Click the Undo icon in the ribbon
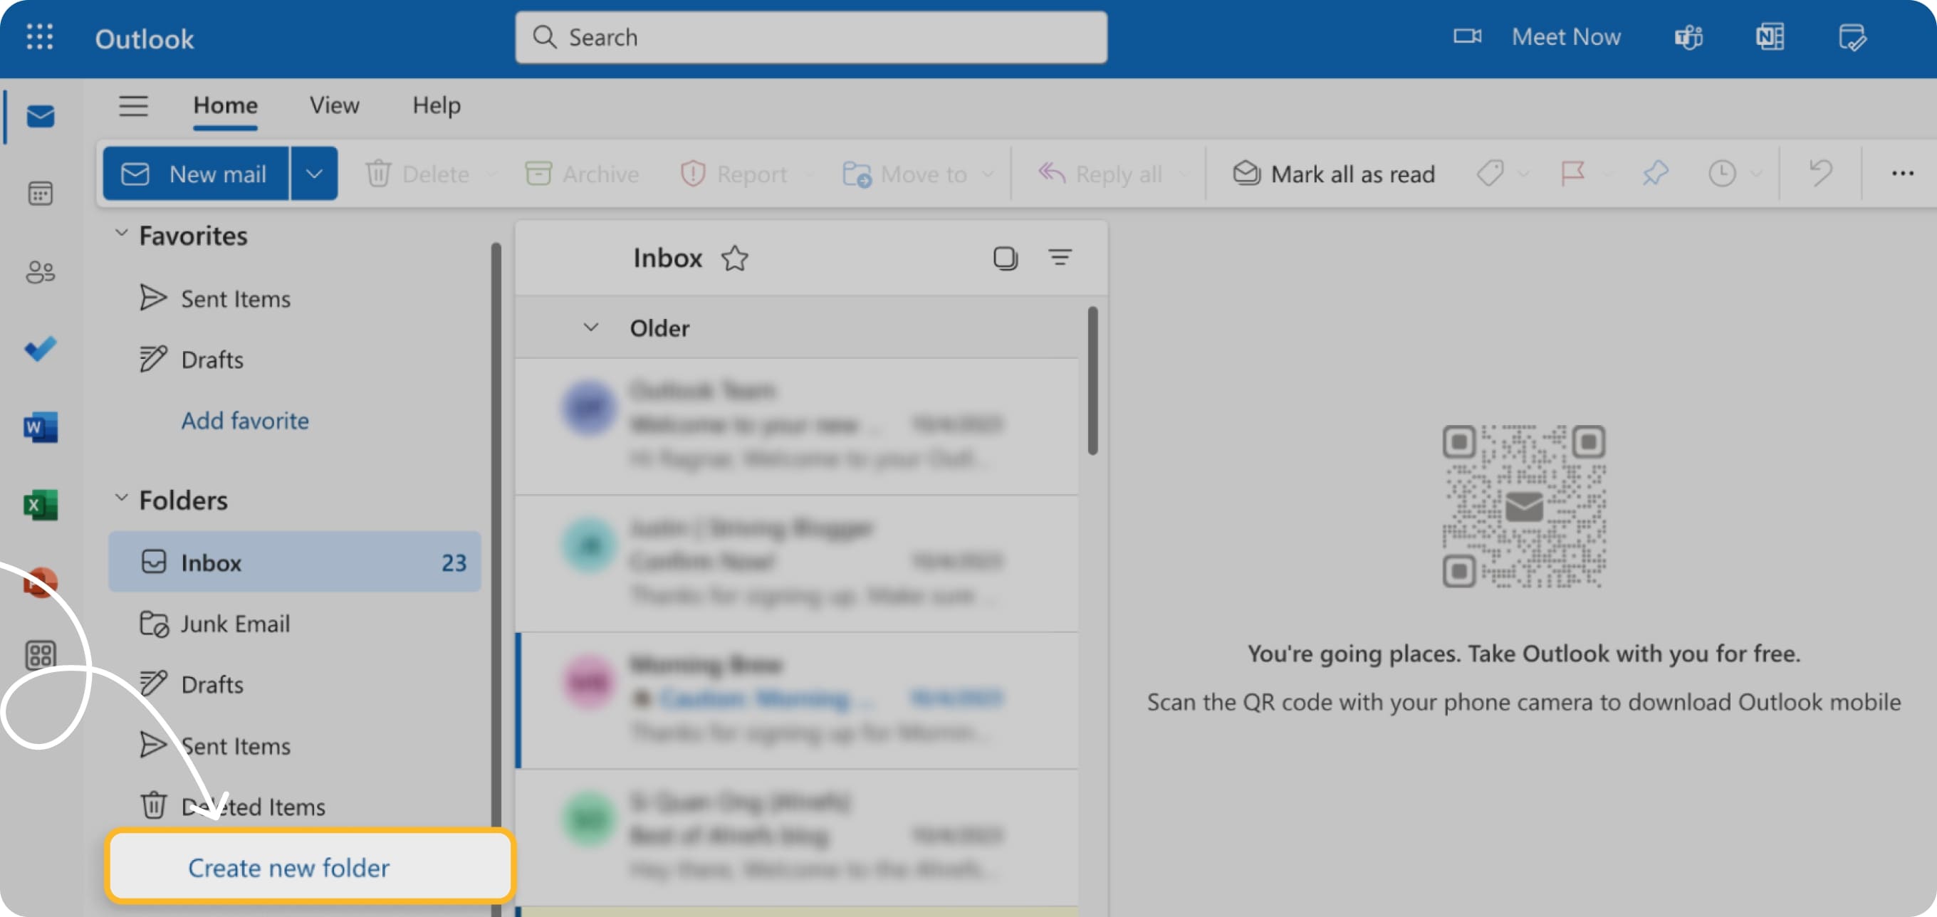 (x=1819, y=174)
